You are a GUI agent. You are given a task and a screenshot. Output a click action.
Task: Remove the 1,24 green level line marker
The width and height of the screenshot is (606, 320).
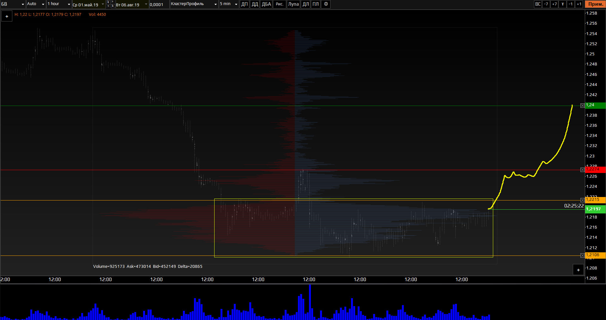582,106
